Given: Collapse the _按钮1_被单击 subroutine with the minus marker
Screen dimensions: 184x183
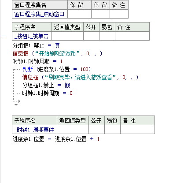Looking at the screenshot, I should pyautogui.click(x=4, y=36).
